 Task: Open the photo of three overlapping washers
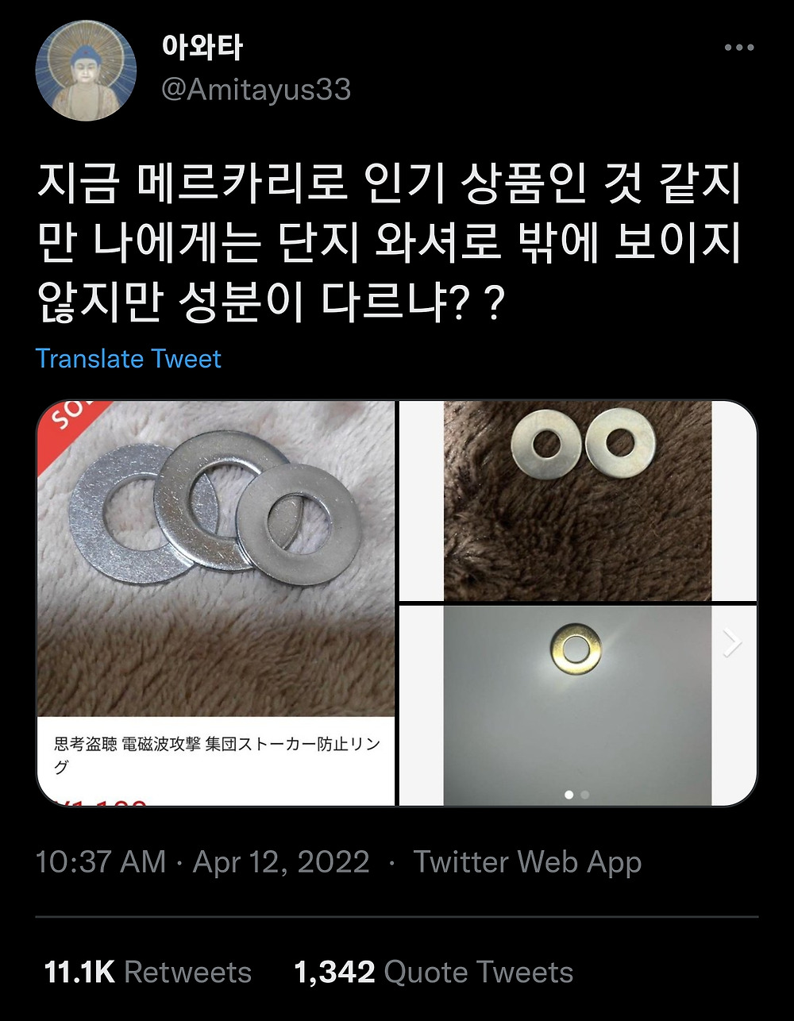pos(216,559)
